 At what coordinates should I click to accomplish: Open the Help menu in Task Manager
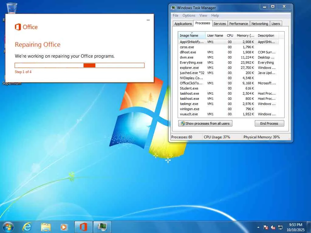point(215,15)
